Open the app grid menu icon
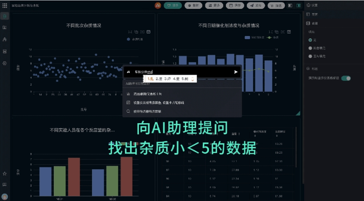This screenshot has height=201, width=364. pos(5,6)
